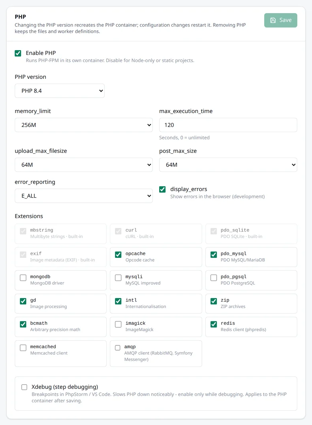Click the disabled mbstring built-in checkbox
Image resolution: width=312 pixels, height=425 pixels.
[23, 231]
